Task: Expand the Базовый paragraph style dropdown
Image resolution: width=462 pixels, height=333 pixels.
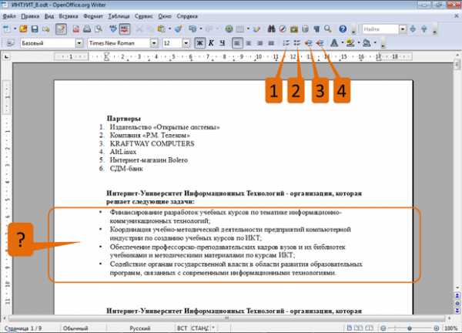Action: (x=79, y=43)
